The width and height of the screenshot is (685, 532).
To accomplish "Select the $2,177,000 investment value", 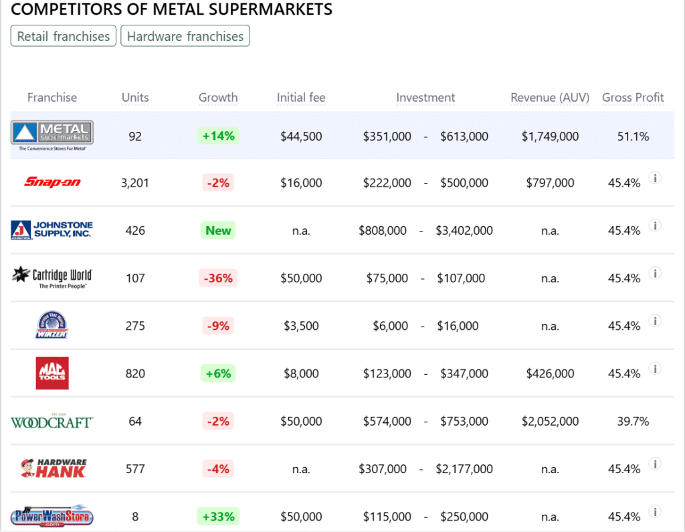I will [x=464, y=469].
